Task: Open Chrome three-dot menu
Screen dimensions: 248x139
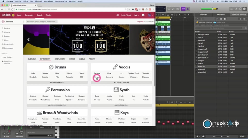Action: [153, 10]
